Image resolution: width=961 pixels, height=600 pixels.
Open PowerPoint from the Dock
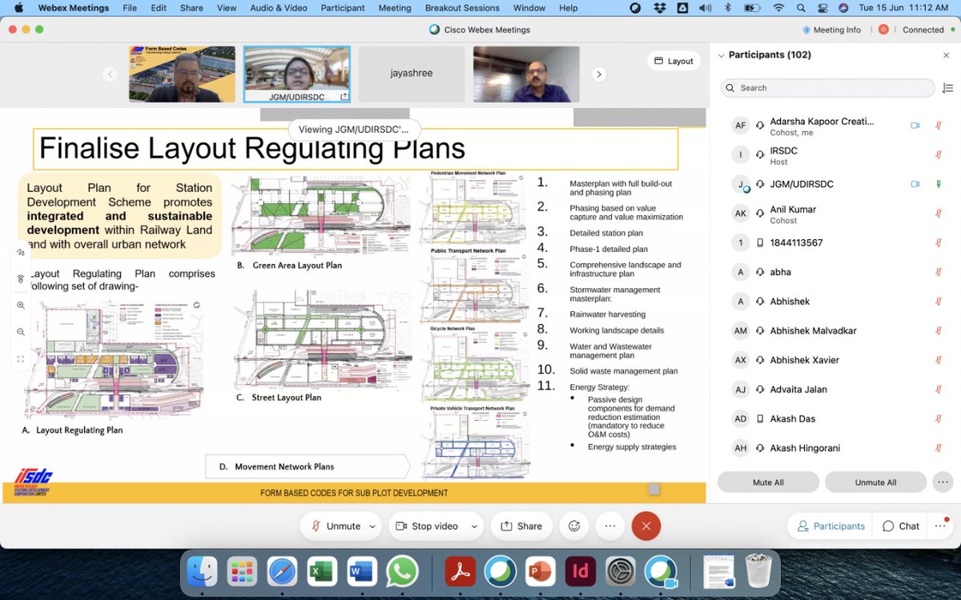(541, 571)
